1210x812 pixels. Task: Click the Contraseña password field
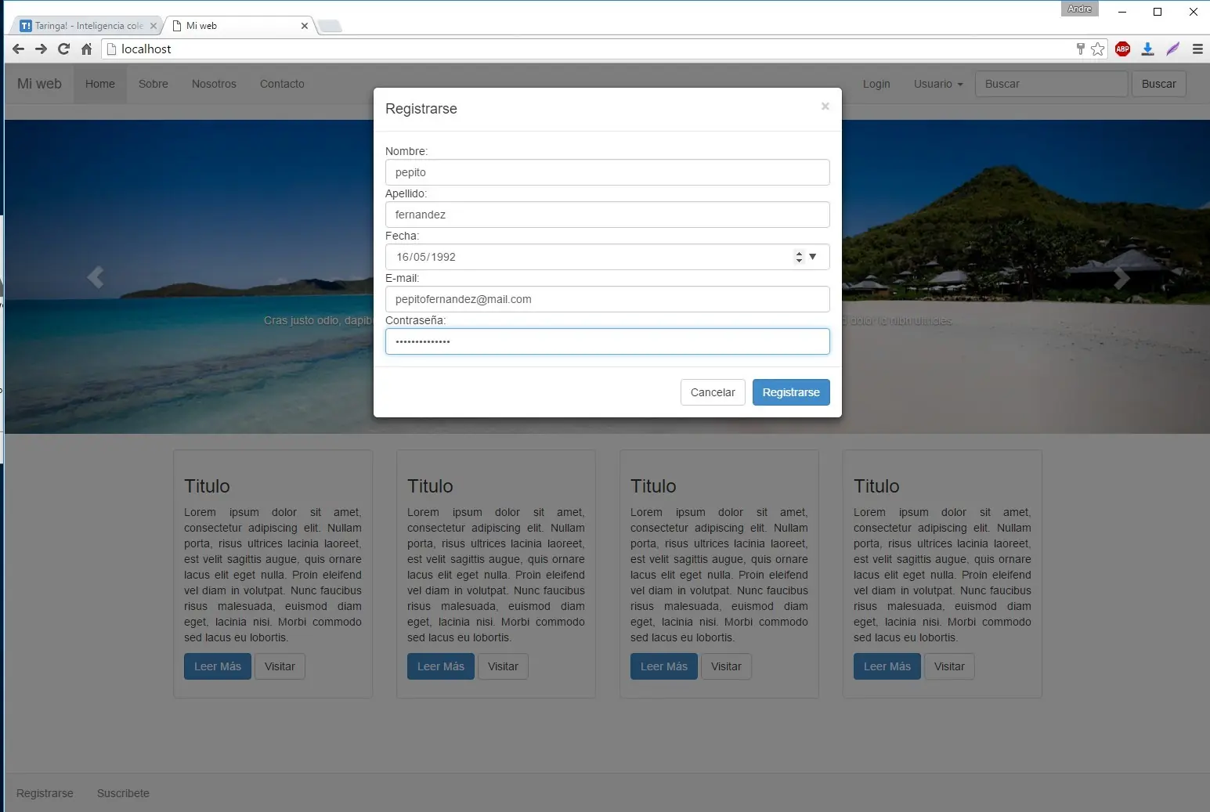(607, 341)
